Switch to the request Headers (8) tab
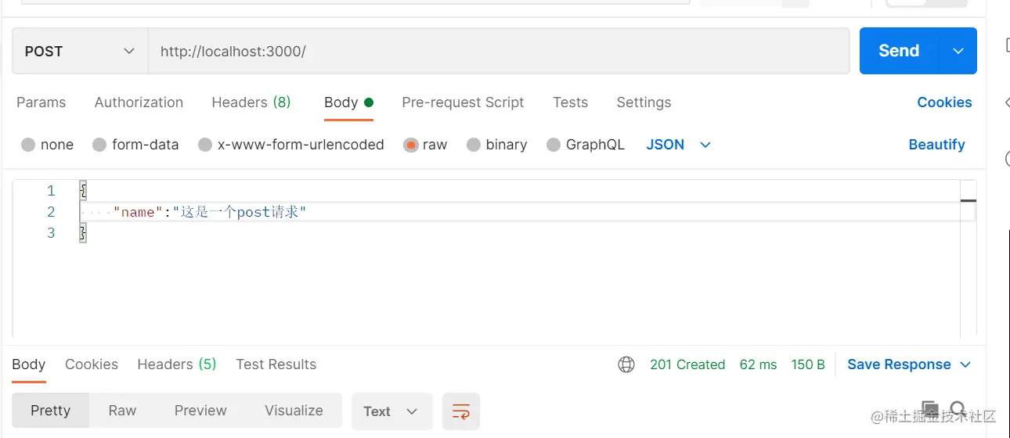 point(251,102)
